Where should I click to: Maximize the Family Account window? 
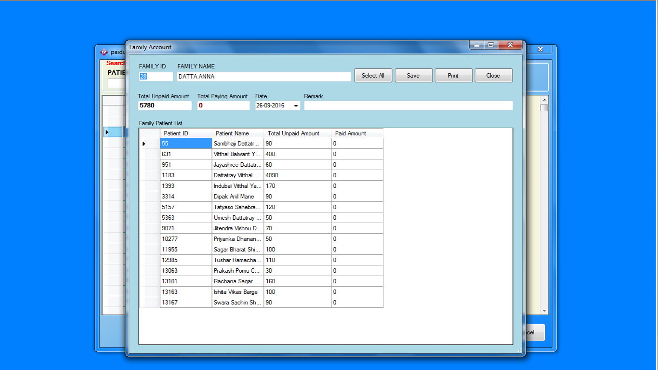(x=491, y=45)
